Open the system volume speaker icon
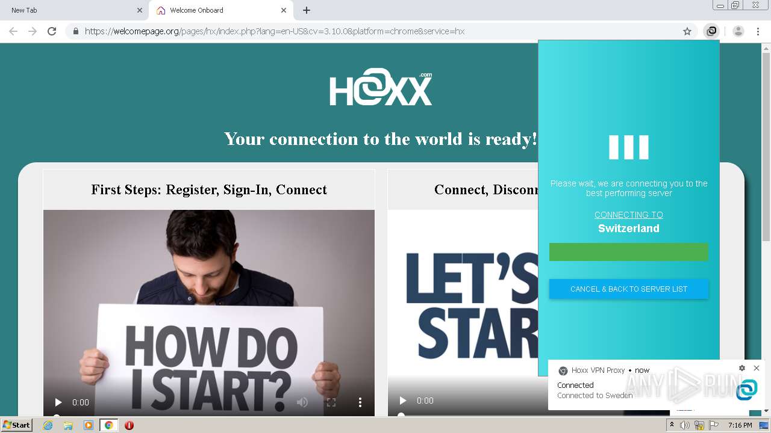This screenshot has height=433, width=771. point(685,425)
